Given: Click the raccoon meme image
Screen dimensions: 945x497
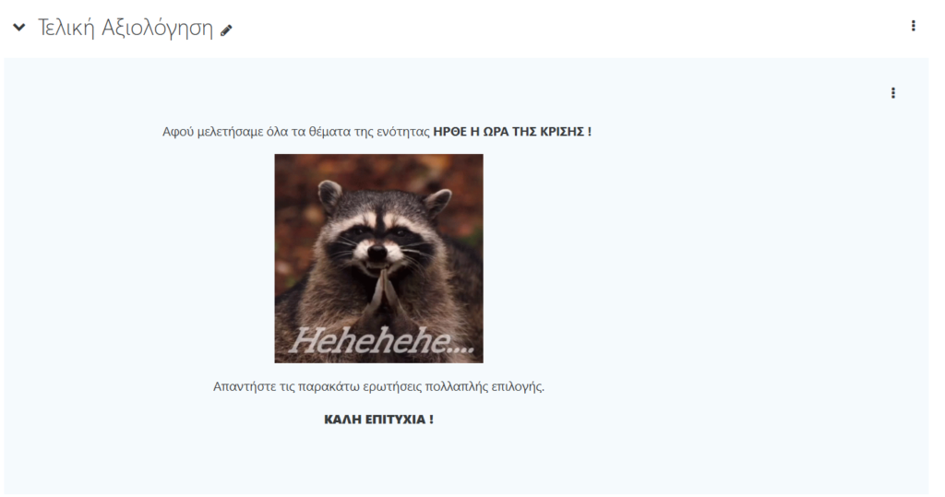Looking at the screenshot, I should 378,258.
